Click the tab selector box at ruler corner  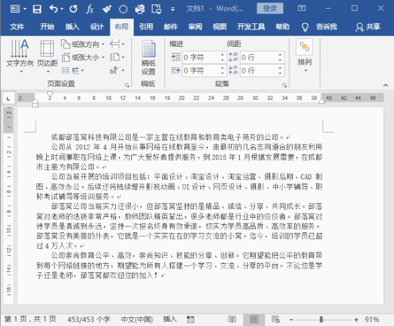pyautogui.click(x=8, y=98)
